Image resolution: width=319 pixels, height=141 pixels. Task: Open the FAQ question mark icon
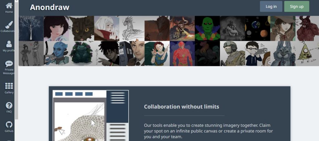(9, 105)
